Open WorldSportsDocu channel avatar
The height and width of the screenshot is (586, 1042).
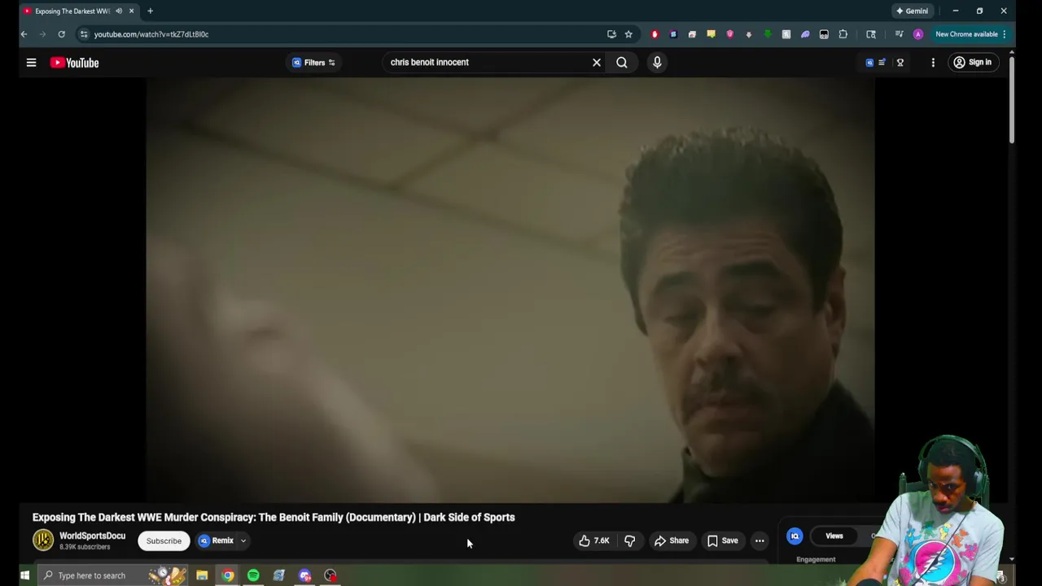43,540
